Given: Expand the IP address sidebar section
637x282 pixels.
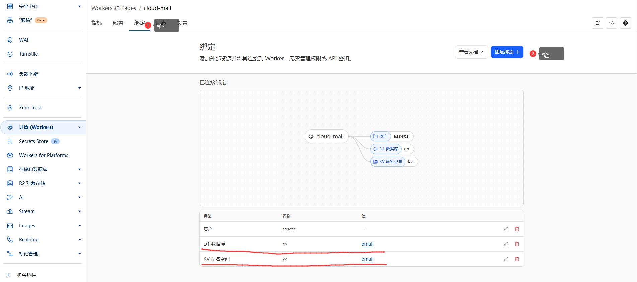Looking at the screenshot, I should point(79,88).
